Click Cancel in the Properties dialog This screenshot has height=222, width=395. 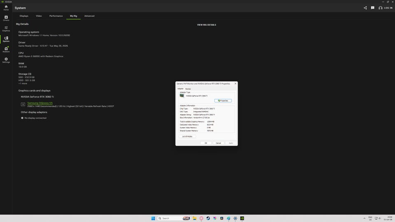[218, 143]
